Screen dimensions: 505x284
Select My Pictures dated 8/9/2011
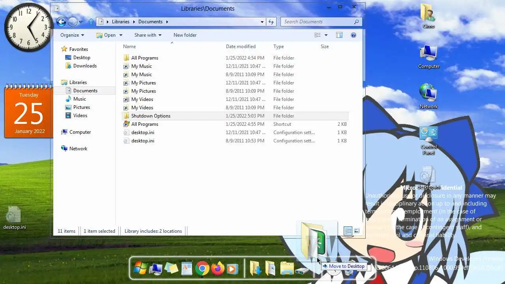coord(235,91)
